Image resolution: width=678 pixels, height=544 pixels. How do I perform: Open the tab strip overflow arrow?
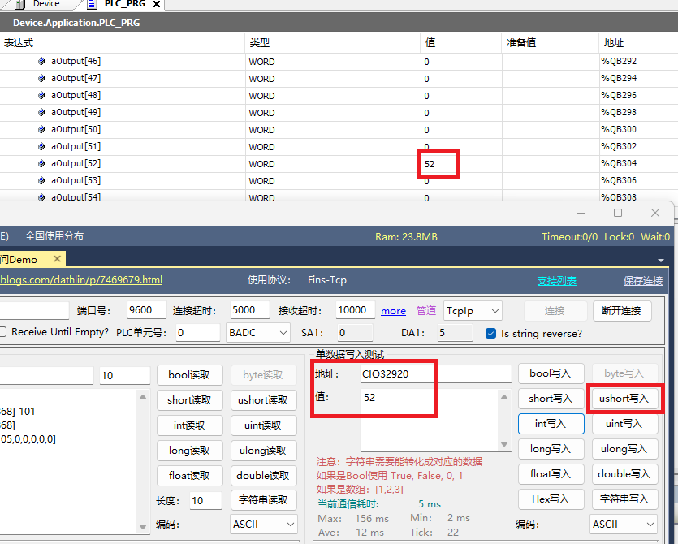pos(661,260)
